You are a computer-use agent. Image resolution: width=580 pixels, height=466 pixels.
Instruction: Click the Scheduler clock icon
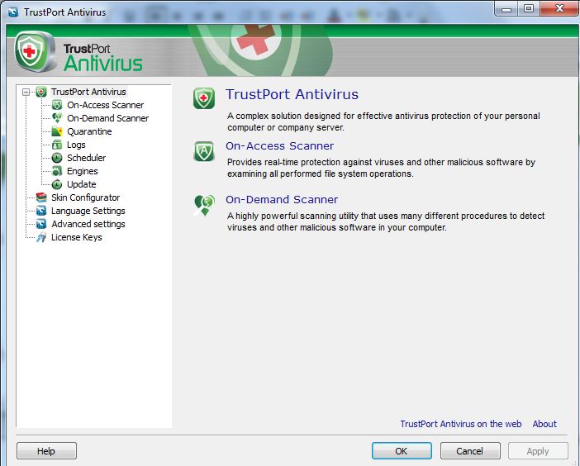[57, 158]
